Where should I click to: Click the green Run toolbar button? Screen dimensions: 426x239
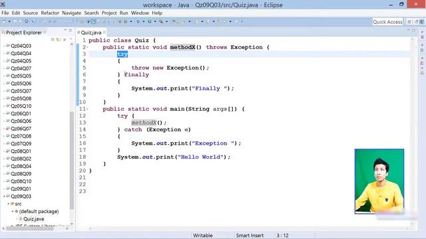pos(150,22)
